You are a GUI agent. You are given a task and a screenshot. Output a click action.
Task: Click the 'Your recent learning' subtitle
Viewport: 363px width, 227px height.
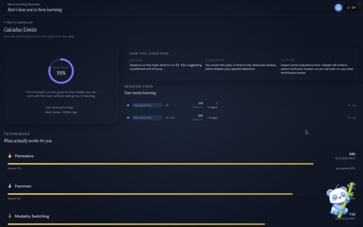click(x=140, y=93)
